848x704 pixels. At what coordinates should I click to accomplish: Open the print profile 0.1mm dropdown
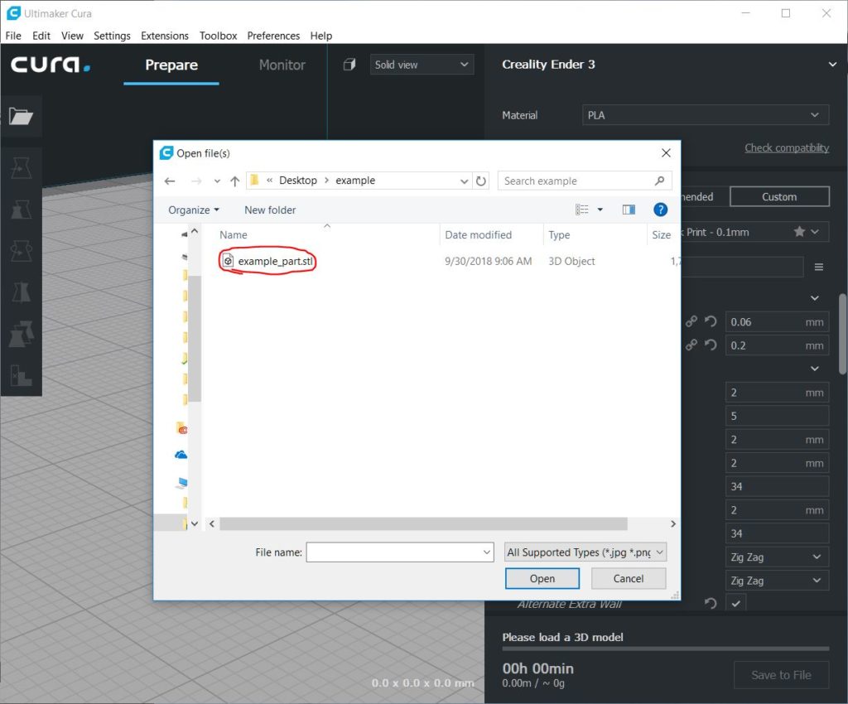(815, 232)
